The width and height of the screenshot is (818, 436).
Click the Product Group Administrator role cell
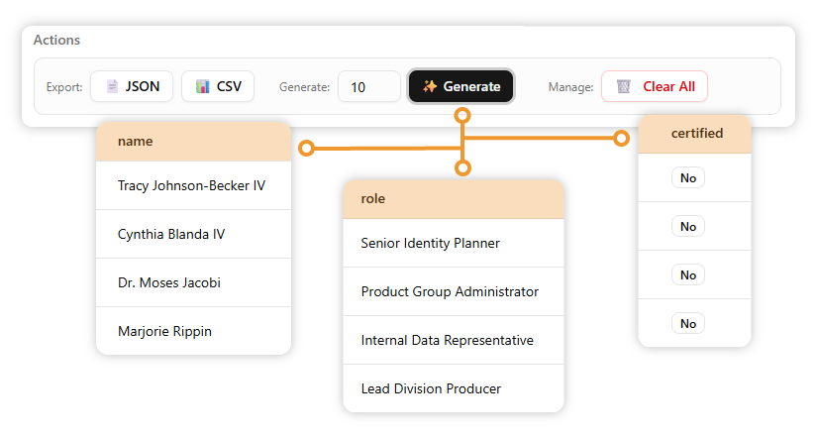450,291
